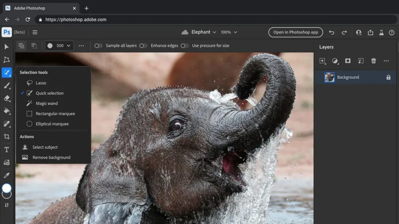399x224 pixels.
Task: Enable the Enhance edges toggle
Action: [143, 45]
